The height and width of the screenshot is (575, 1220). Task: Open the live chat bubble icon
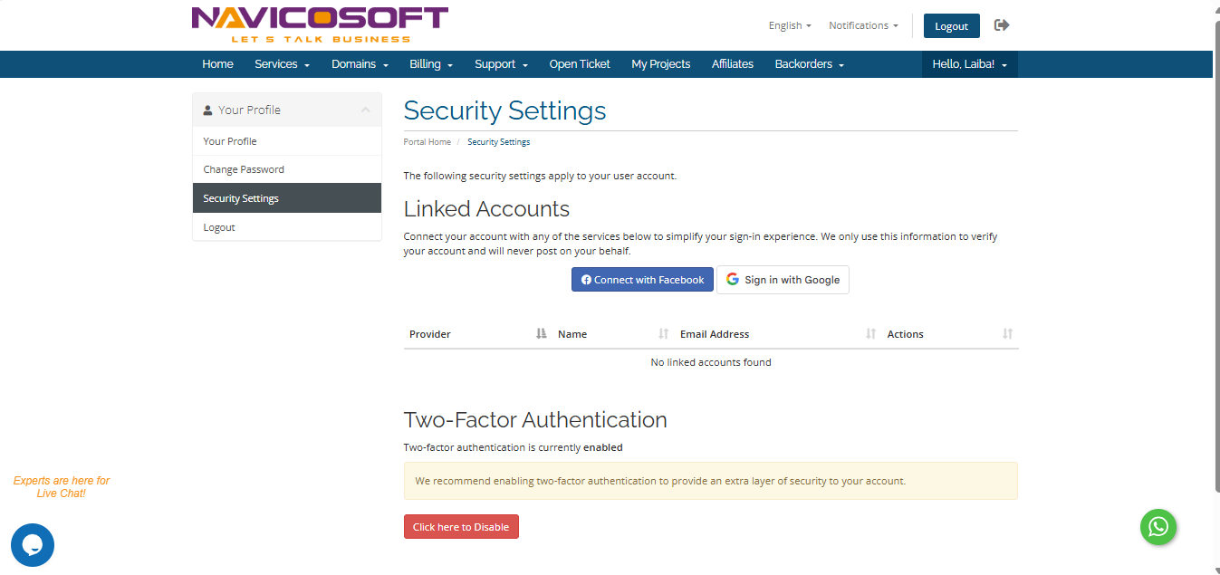33,545
